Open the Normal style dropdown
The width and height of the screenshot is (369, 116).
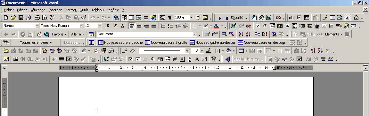coord(37,26)
